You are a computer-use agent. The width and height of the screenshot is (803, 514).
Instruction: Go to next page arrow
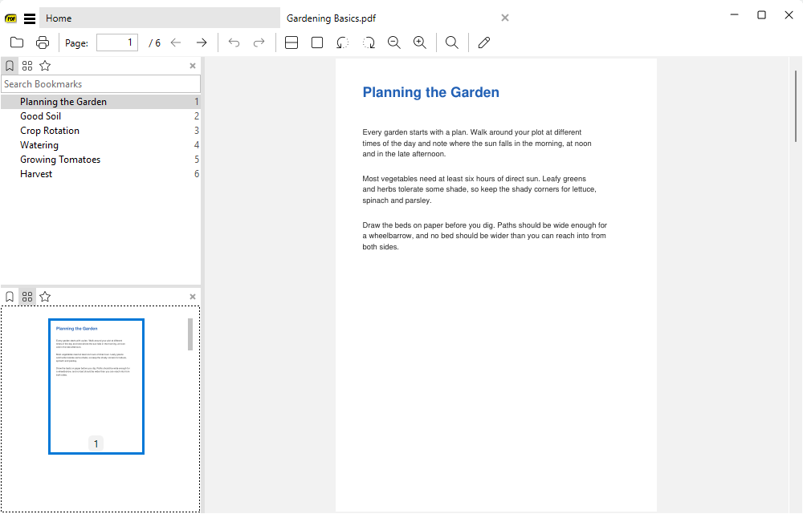pyautogui.click(x=202, y=42)
